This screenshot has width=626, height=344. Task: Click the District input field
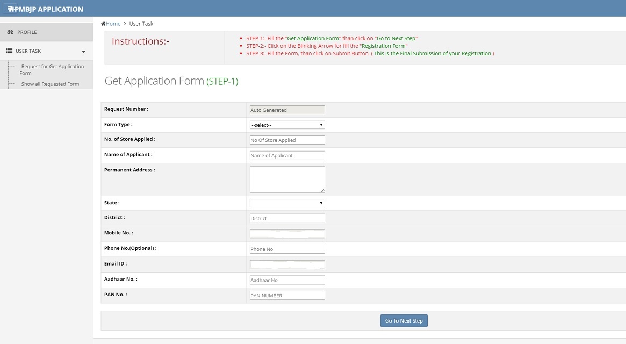[x=287, y=218]
